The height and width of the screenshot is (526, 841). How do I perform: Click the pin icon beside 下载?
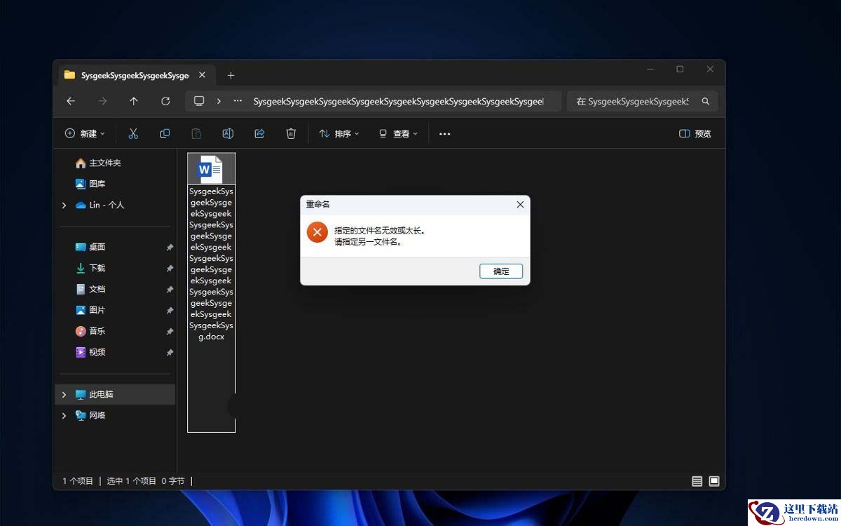click(x=170, y=269)
